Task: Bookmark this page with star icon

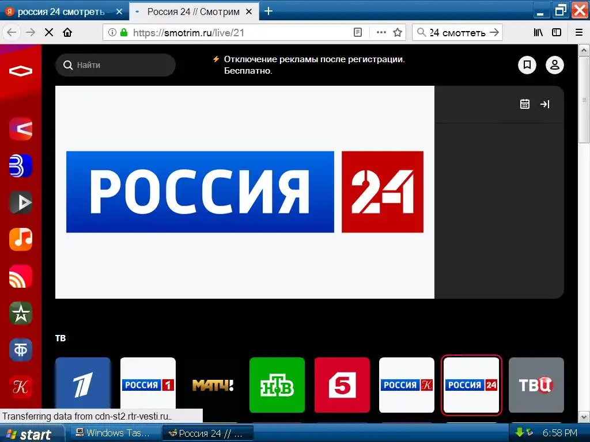Action: pyautogui.click(x=398, y=32)
